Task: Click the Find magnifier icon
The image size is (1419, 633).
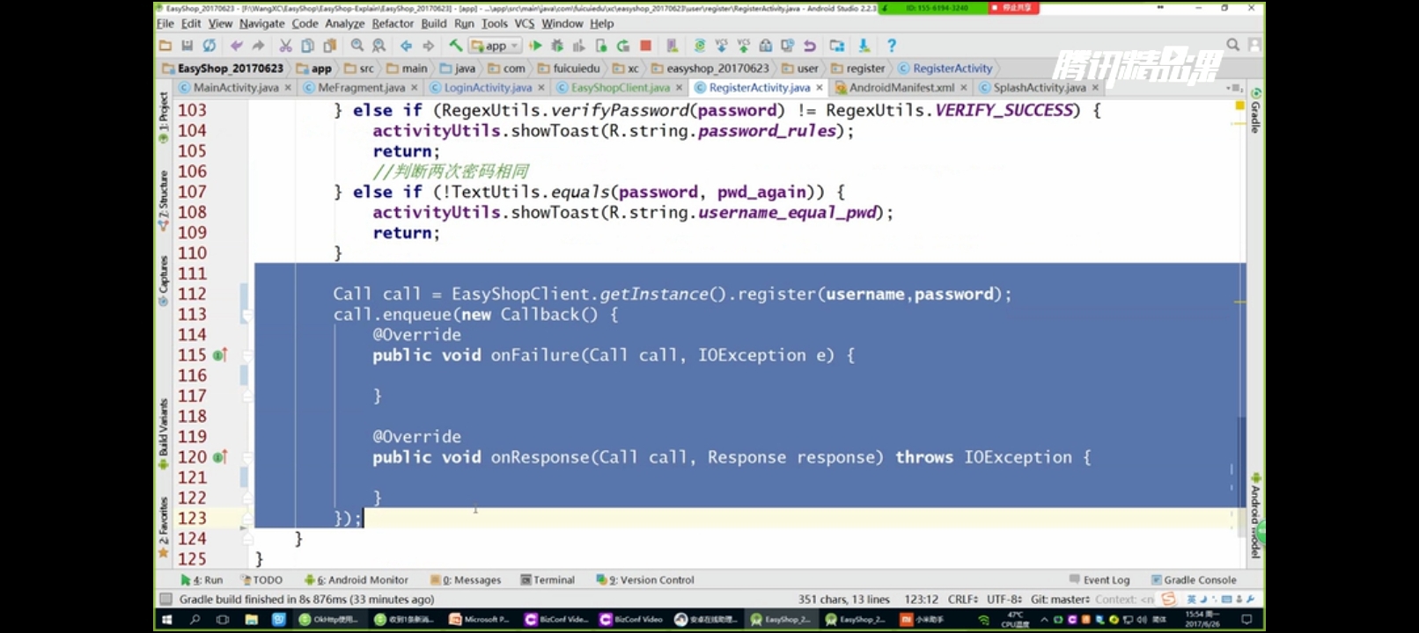Action: coord(357,46)
